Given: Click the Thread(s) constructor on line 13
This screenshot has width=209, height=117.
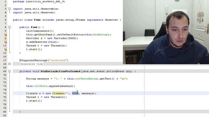Looking at the screenshot, I should click(58, 45).
